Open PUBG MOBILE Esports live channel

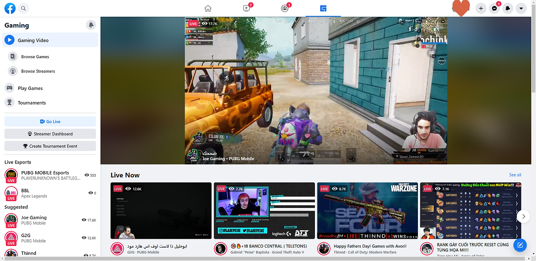(50, 175)
